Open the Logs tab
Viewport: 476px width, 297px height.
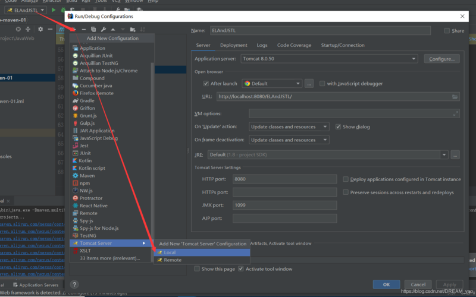[x=262, y=45]
